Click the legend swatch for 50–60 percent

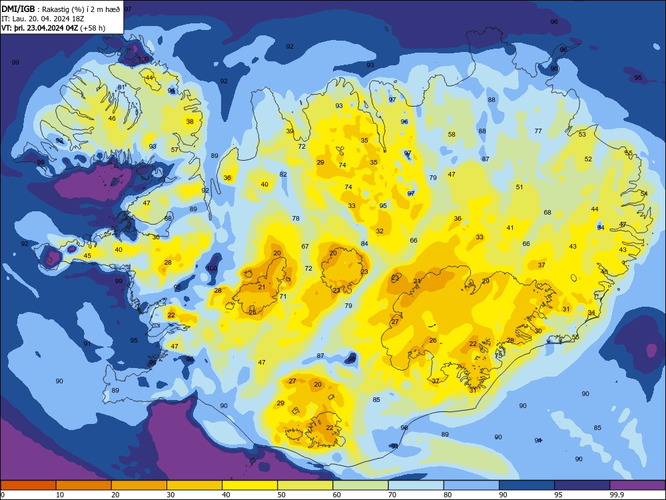305,485
